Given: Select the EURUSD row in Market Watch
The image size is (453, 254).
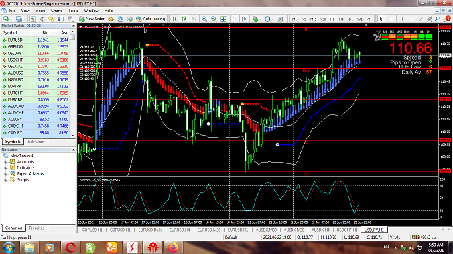Looking at the screenshot, I should (36, 40).
